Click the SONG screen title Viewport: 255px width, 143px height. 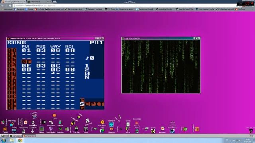point(17,43)
